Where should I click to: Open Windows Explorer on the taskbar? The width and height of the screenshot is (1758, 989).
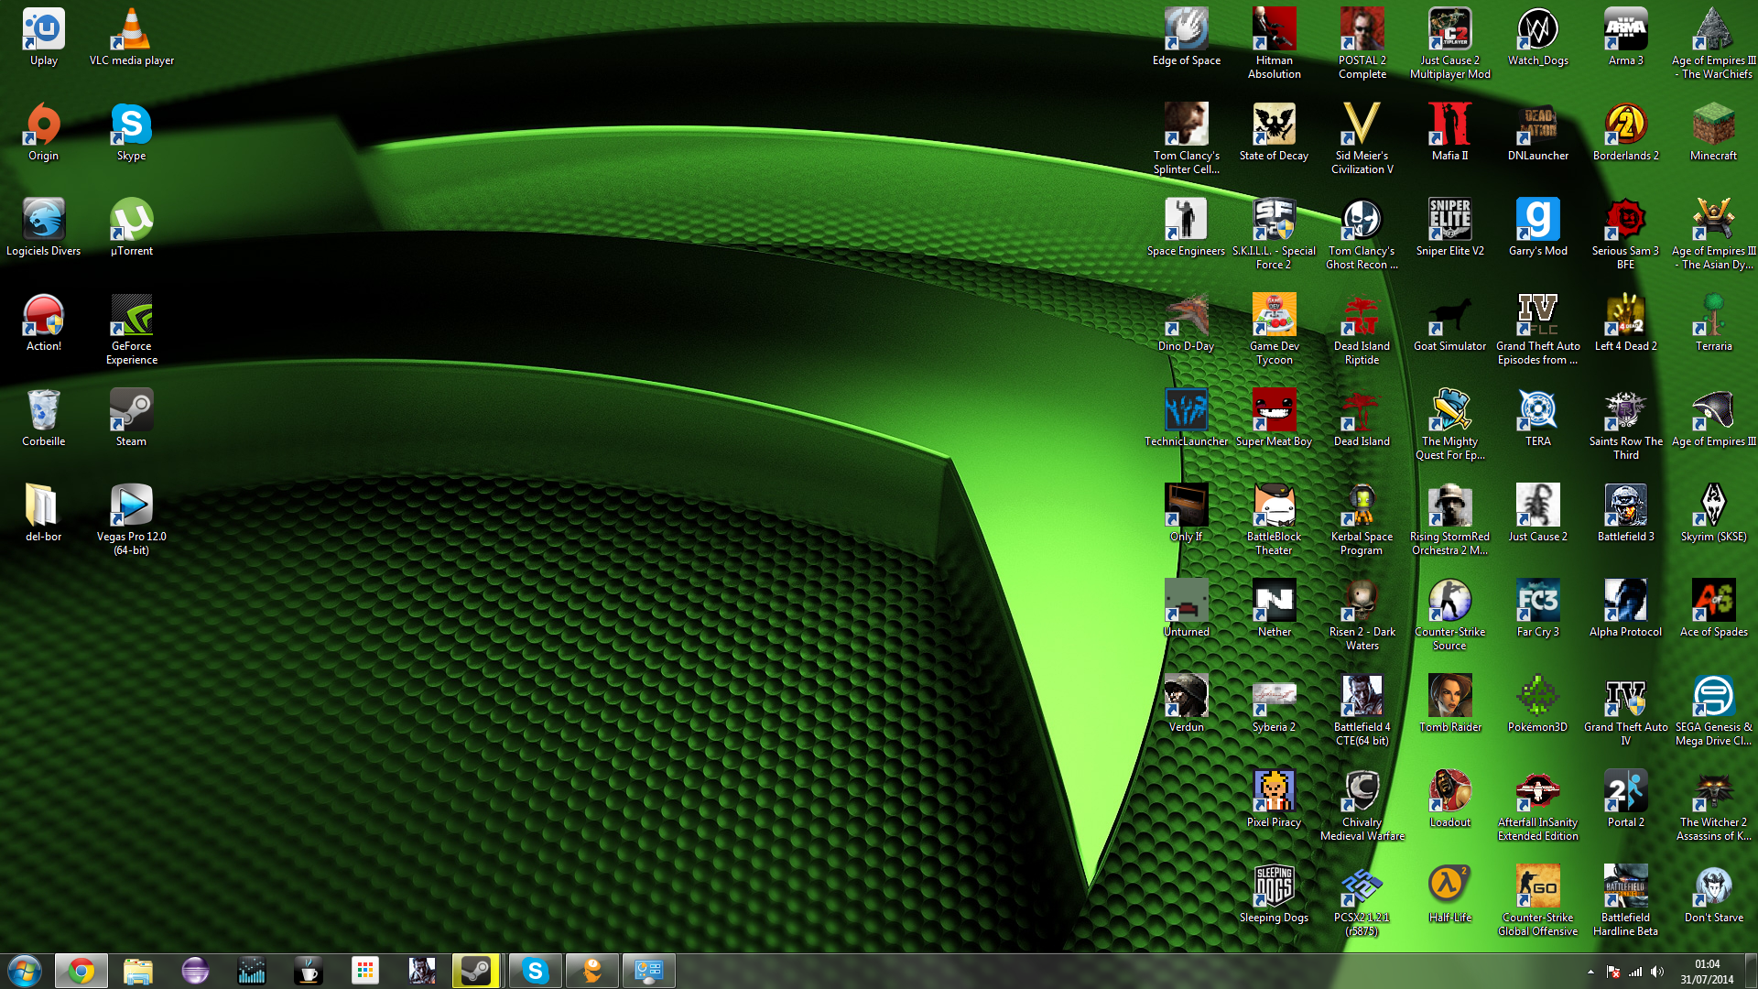point(138,971)
